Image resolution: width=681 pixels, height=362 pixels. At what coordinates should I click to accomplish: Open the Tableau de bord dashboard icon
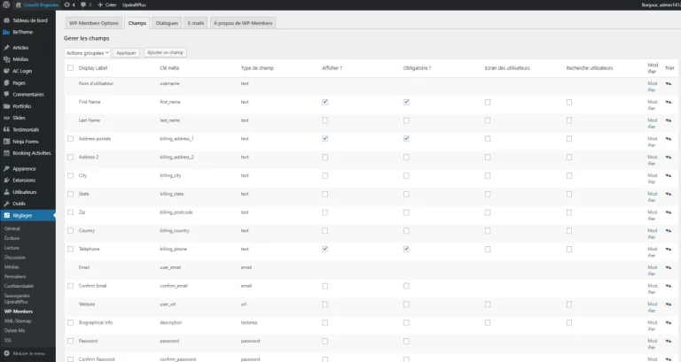(6, 20)
